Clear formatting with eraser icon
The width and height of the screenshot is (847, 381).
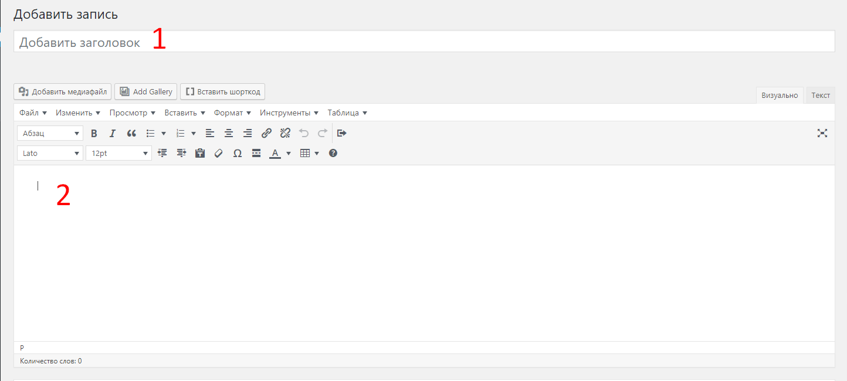click(219, 154)
